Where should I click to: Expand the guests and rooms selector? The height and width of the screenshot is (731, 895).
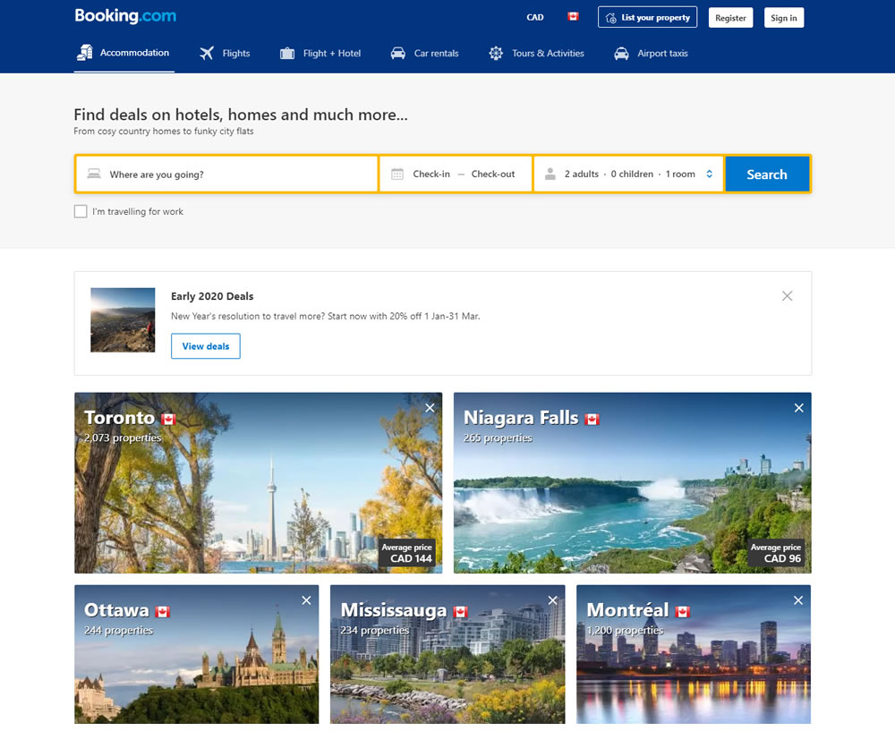629,174
